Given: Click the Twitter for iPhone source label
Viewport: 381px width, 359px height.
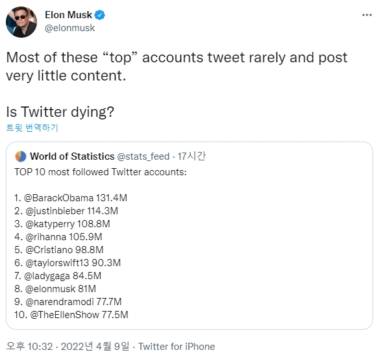Looking at the screenshot, I should [177, 347].
